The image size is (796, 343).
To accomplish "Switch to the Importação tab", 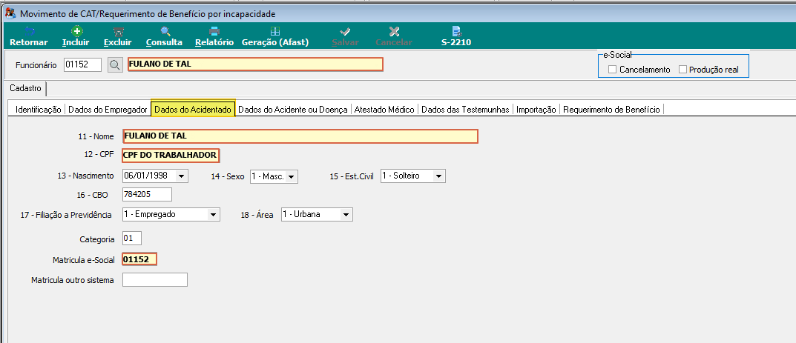I will click(536, 109).
